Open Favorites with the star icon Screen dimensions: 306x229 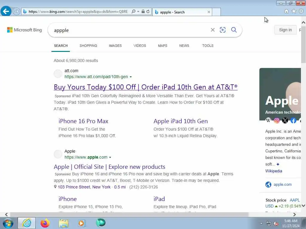(x=294, y=11)
